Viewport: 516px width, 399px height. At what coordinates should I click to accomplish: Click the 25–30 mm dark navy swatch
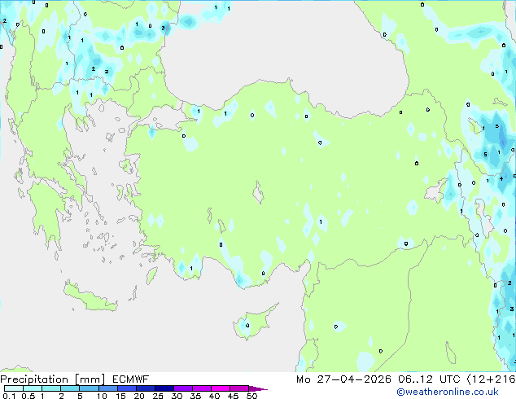tap(164, 388)
